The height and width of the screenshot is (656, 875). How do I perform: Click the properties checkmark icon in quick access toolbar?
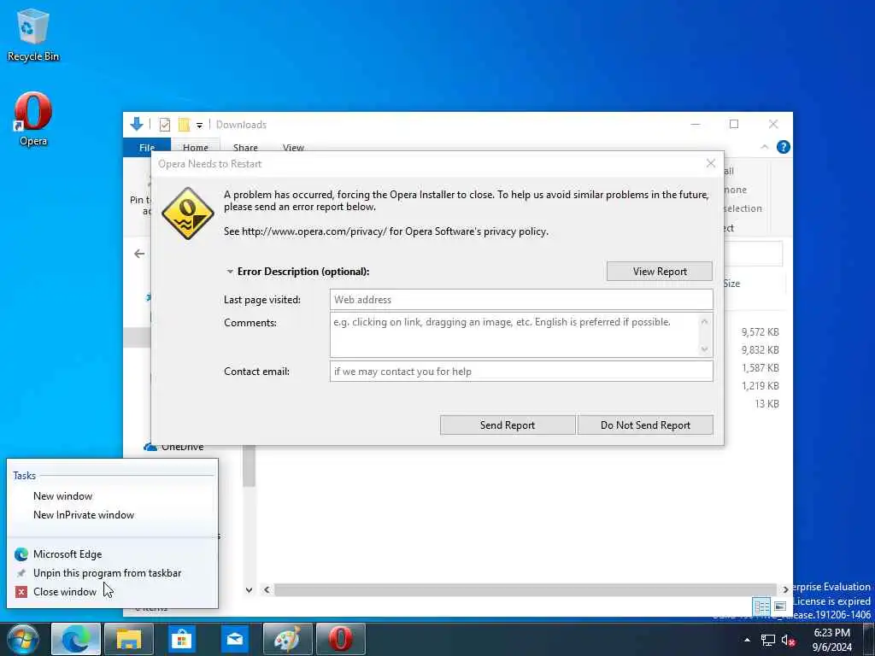click(165, 125)
